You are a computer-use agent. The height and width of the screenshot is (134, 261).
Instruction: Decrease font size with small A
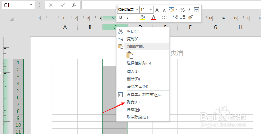click(165, 10)
